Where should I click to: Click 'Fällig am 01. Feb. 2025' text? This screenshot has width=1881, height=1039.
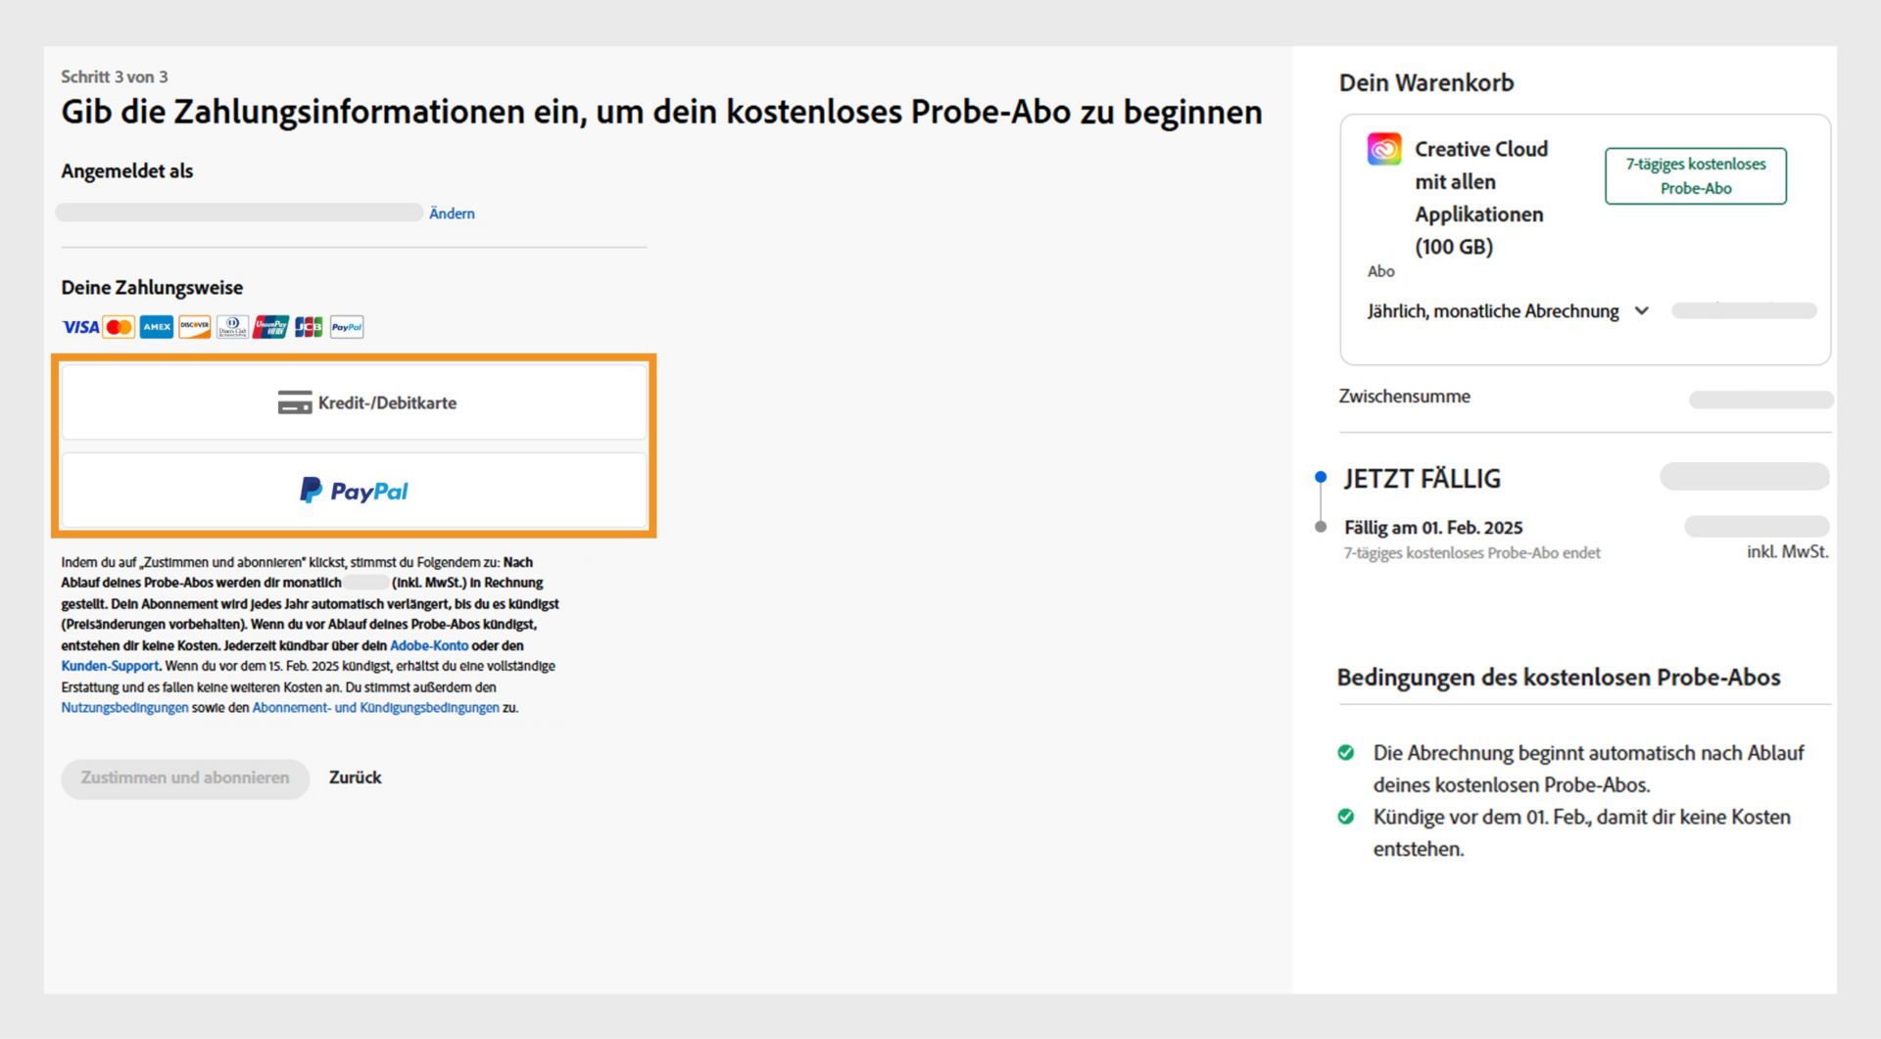pyautogui.click(x=1433, y=528)
